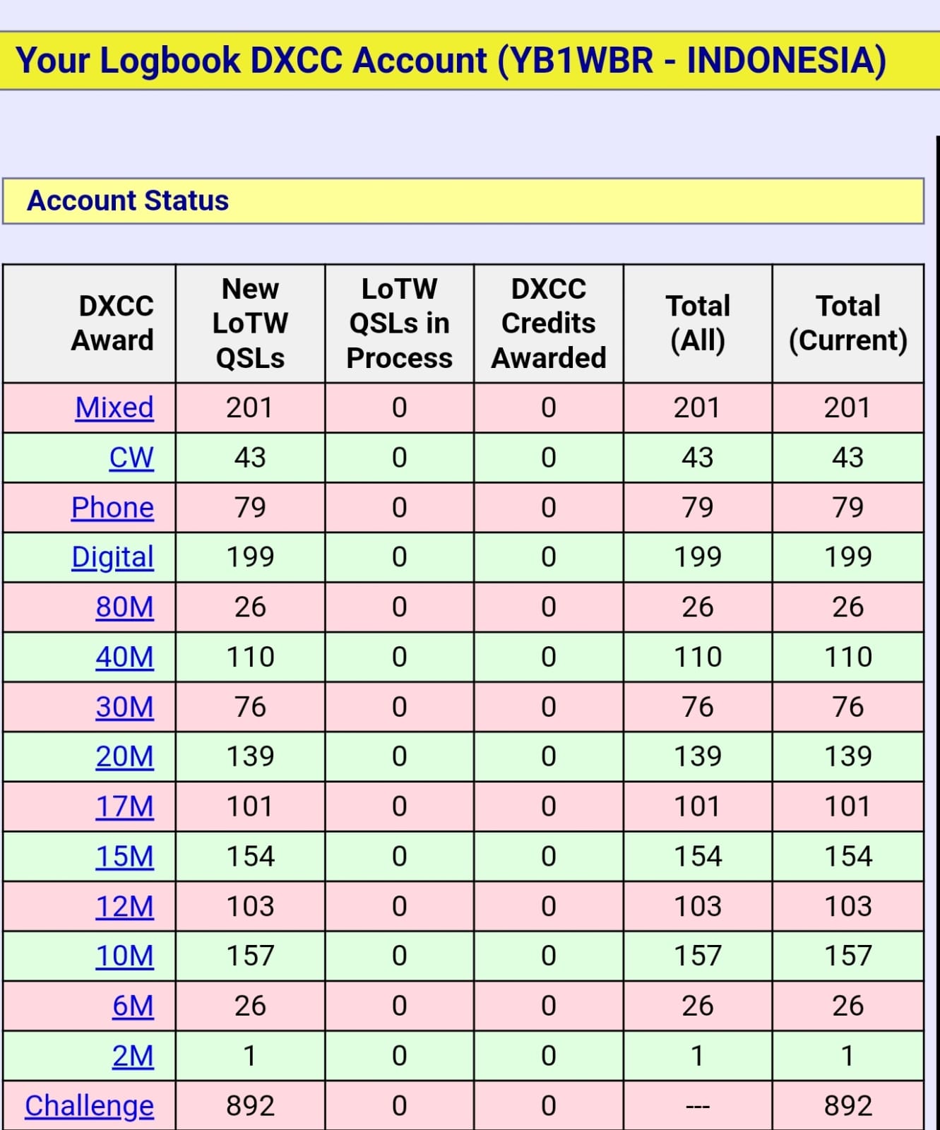Open the 80M band award link

(125, 607)
